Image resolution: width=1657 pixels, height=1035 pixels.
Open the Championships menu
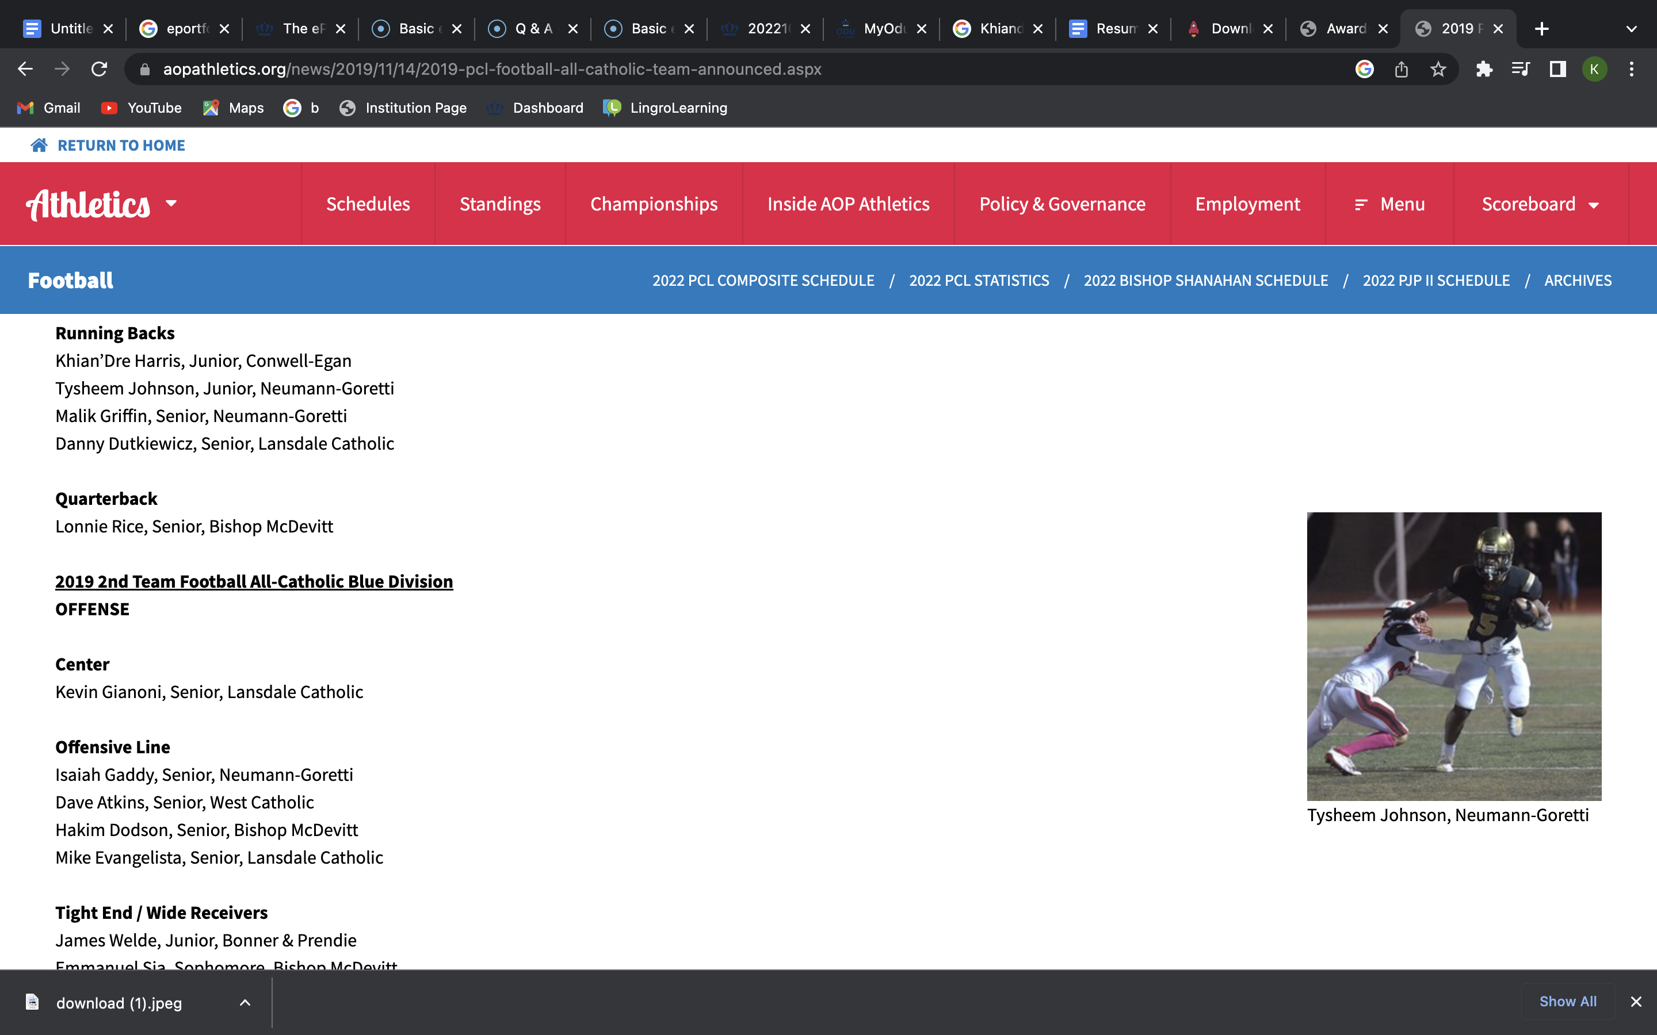(654, 204)
